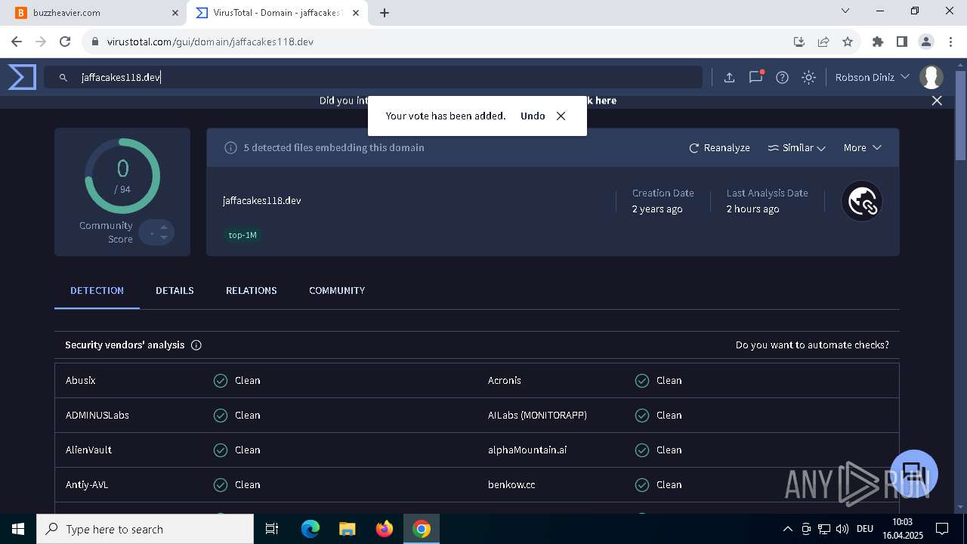Image resolution: width=967 pixels, height=544 pixels.
Task: Switch to the buzzheavier.com browser tab
Action: pyautogui.click(x=93, y=13)
